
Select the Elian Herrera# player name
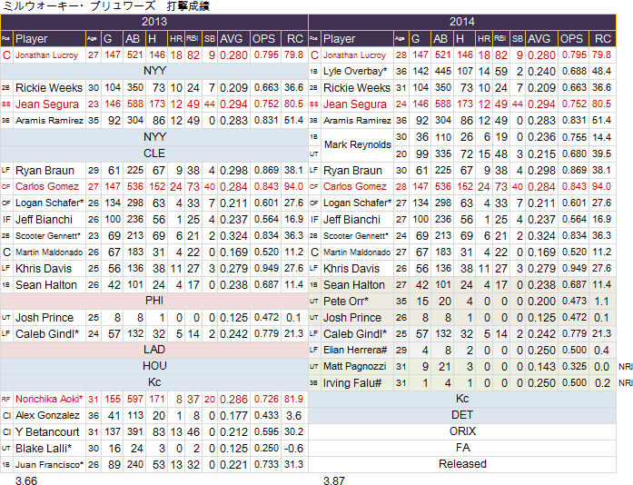[x=355, y=350]
